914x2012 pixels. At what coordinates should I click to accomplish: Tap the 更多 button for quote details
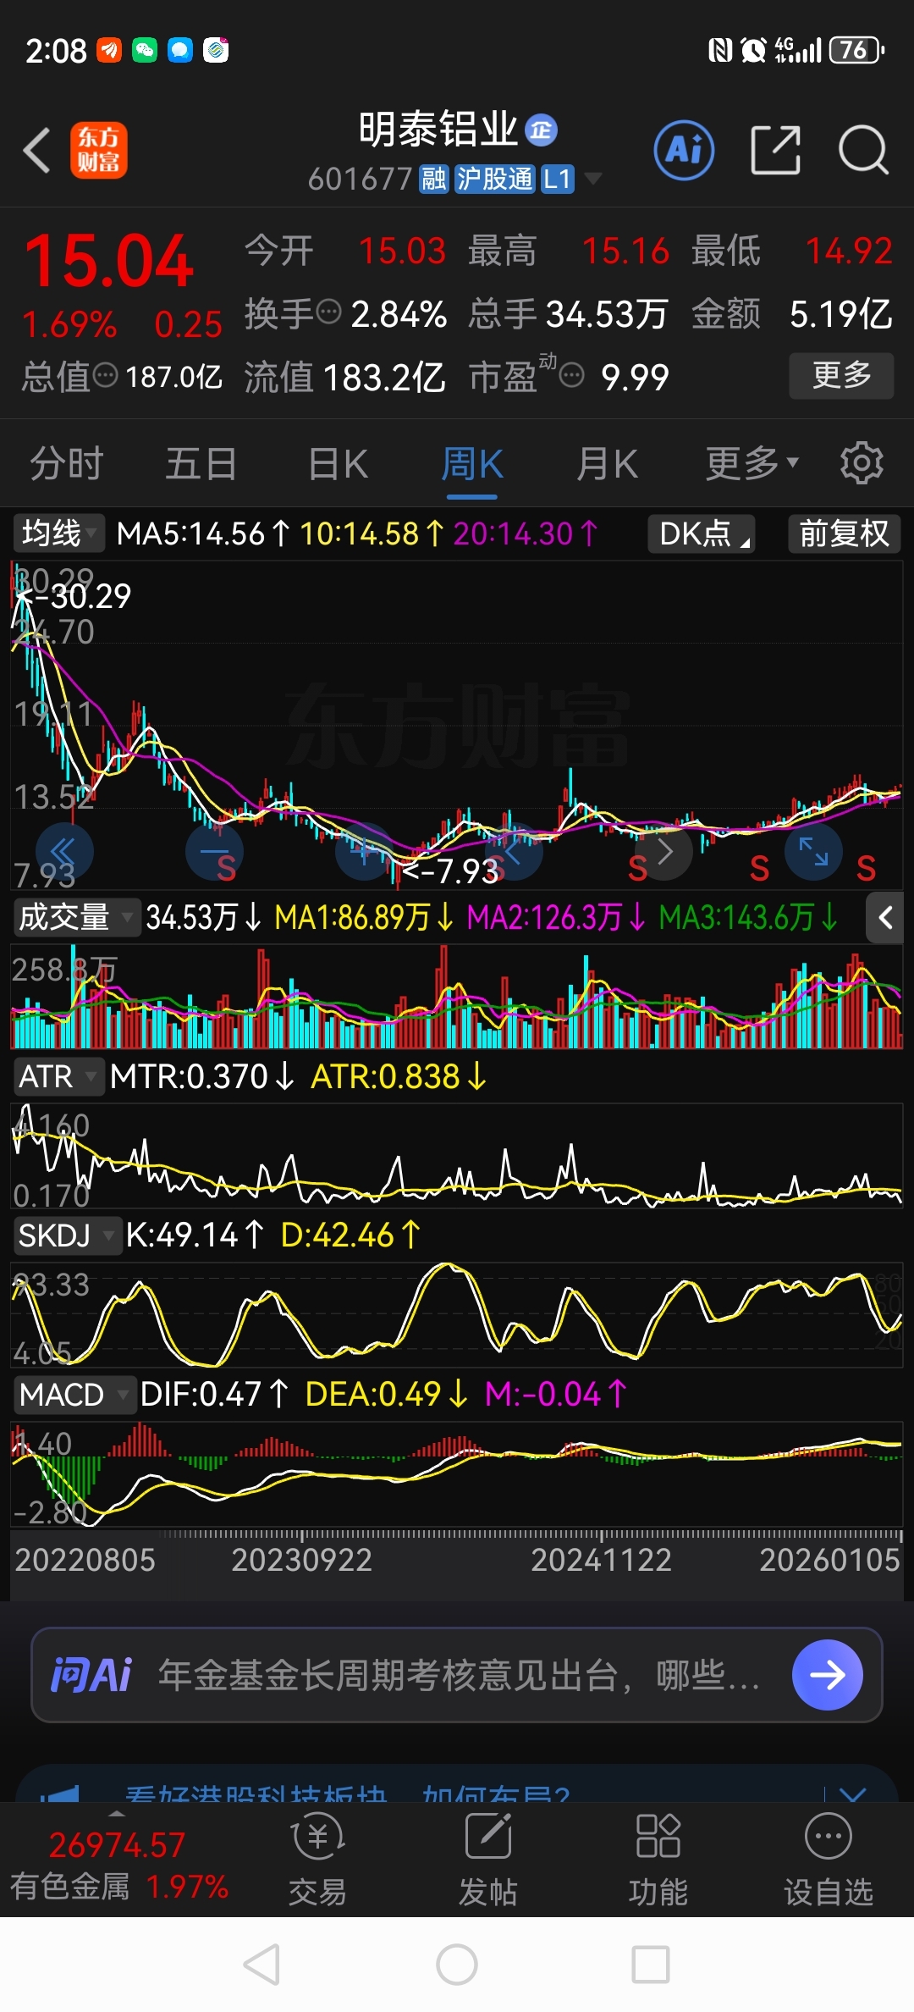click(841, 375)
